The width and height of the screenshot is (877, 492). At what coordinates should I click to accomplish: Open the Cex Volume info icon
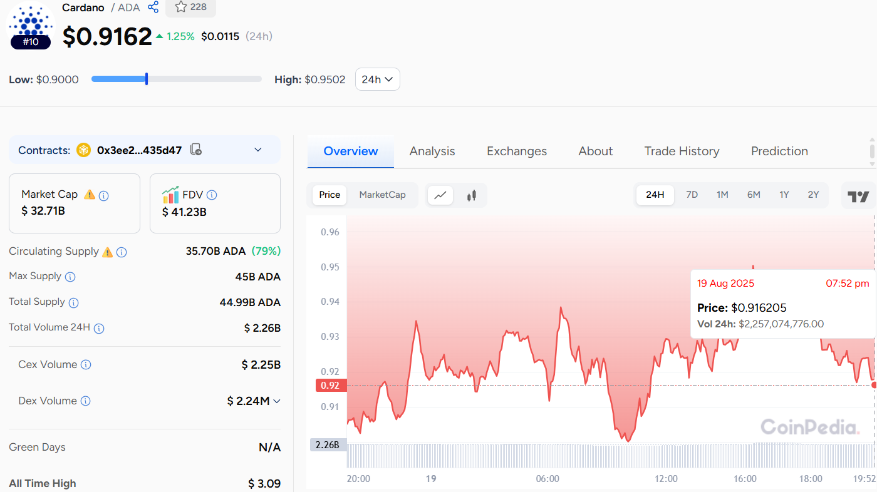tap(86, 365)
